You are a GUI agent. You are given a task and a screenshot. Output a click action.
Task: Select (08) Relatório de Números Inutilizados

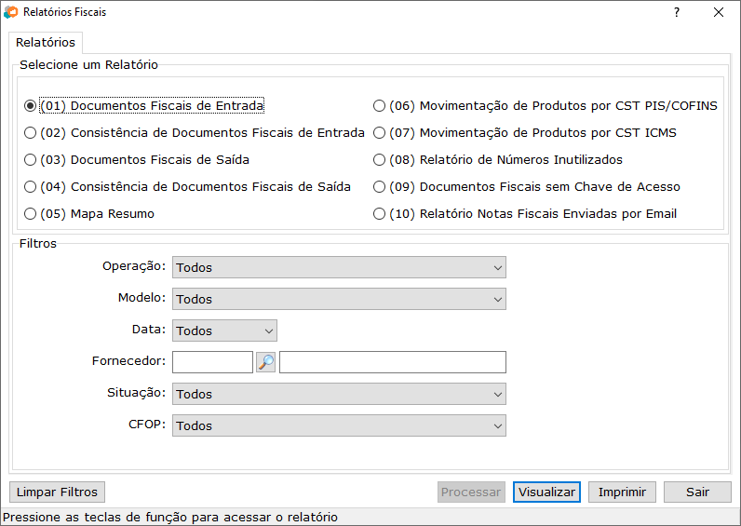click(x=379, y=160)
